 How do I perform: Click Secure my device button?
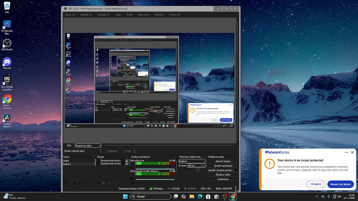(340, 184)
